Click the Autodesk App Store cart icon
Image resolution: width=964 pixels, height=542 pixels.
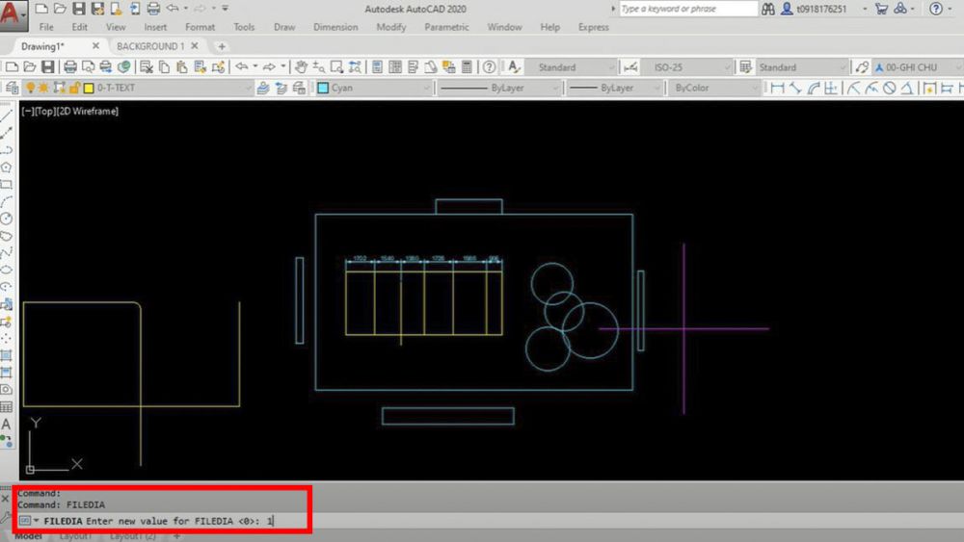coord(882,9)
